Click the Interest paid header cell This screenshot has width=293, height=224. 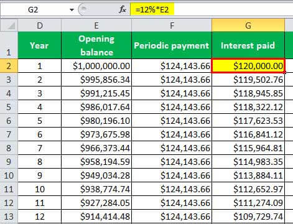(248, 45)
